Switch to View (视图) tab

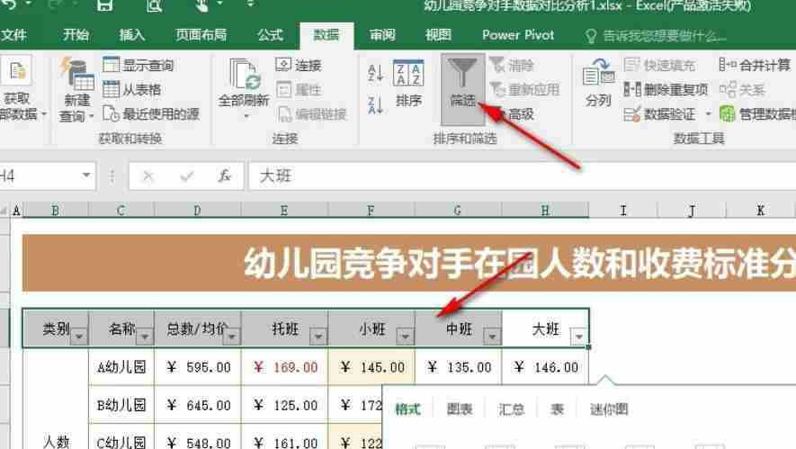pyautogui.click(x=438, y=35)
